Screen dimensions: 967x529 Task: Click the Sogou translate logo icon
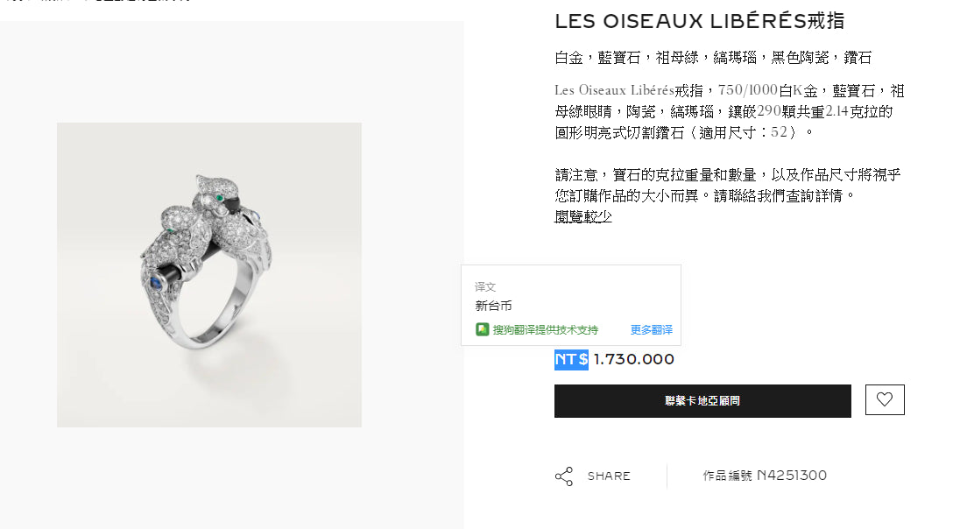point(482,329)
